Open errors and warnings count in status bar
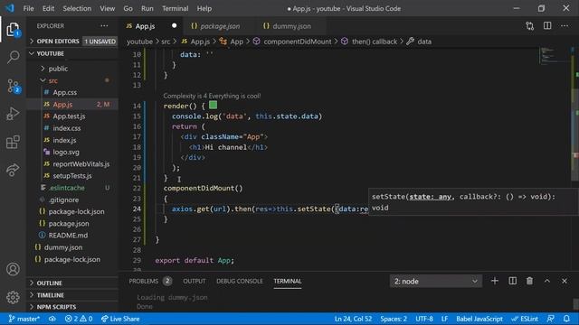Screen dimensions: 579x325 (x=79, y=319)
